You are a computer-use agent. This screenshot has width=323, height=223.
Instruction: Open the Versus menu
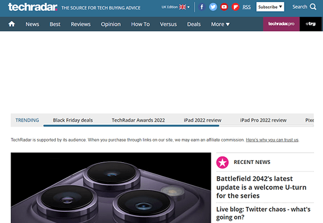coord(168,25)
